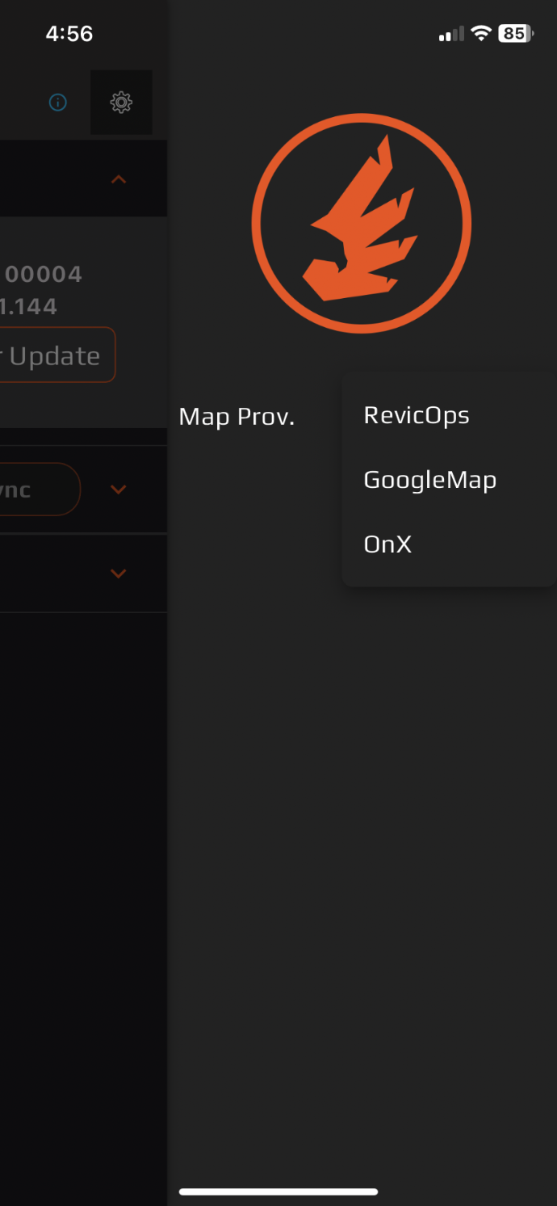The height and width of the screenshot is (1206, 557).
Task: Choose GoogleMap from the provider list
Action: pyautogui.click(x=430, y=480)
